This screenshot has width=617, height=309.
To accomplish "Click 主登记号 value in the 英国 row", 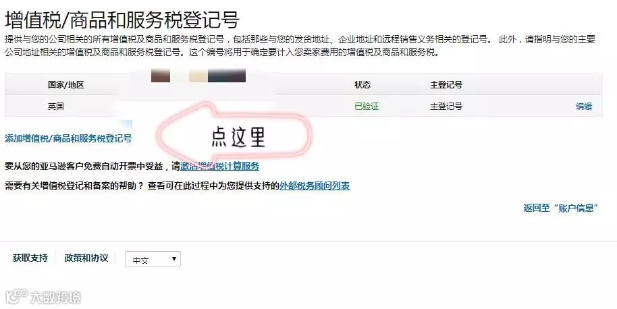I will (x=446, y=106).
